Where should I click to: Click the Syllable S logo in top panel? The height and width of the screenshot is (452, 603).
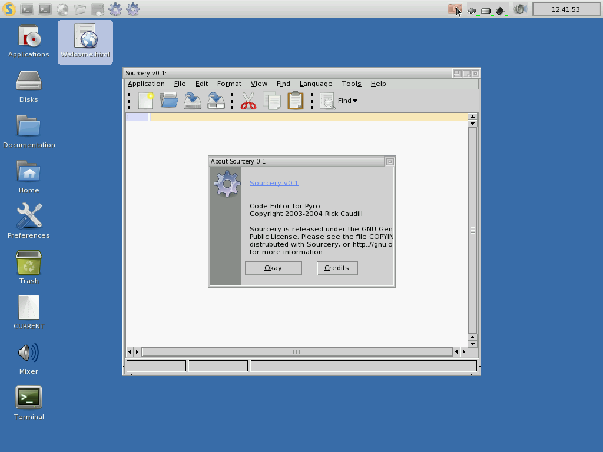[x=9, y=9]
